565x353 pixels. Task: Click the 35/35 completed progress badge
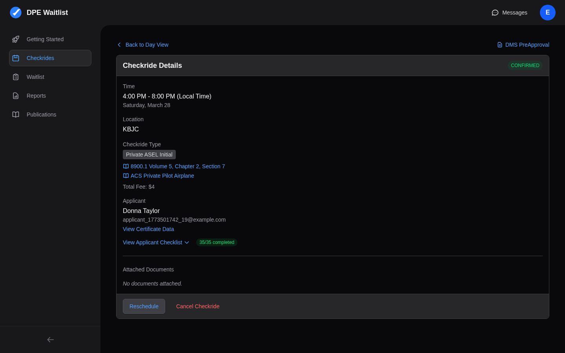click(x=217, y=242)
